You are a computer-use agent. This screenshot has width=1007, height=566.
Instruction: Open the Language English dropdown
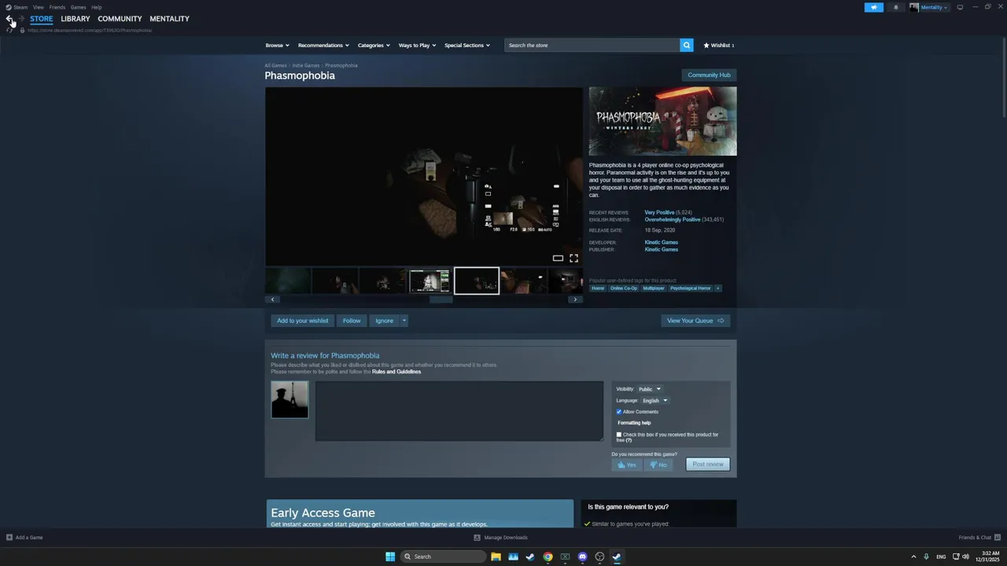tap(655, 401)
